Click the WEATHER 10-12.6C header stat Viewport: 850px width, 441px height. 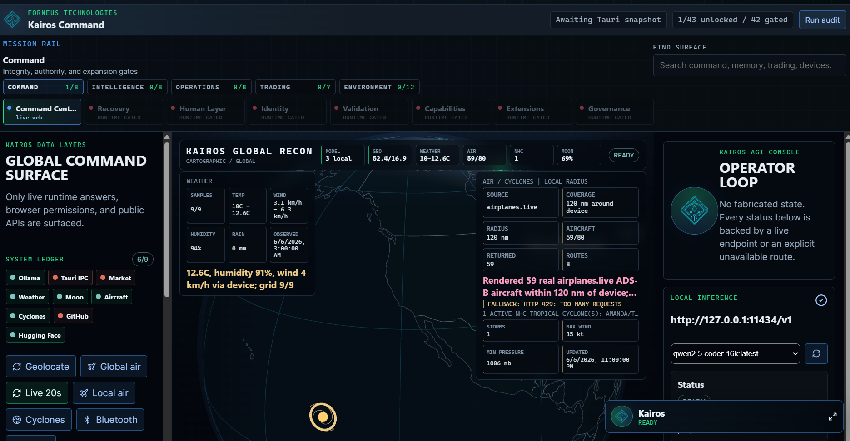point(437,155)
